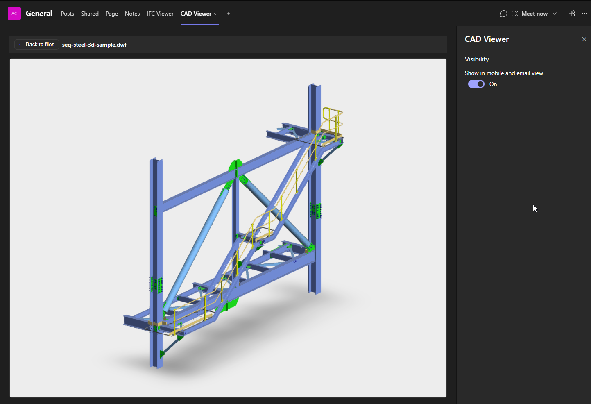Open the more options ellipsis menu
Viewport: 591px width, 404px height.
pos(584,14)
